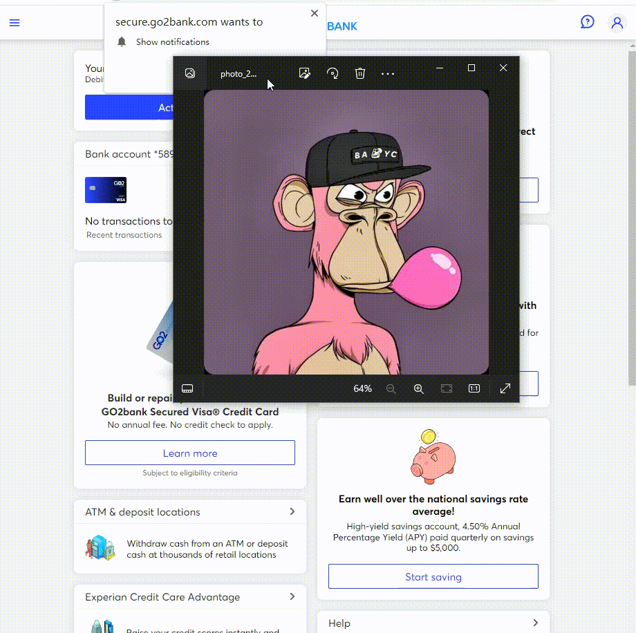636x633 pixels.
Task: Click the edit image icon in Photos
Action: point(305,73)
